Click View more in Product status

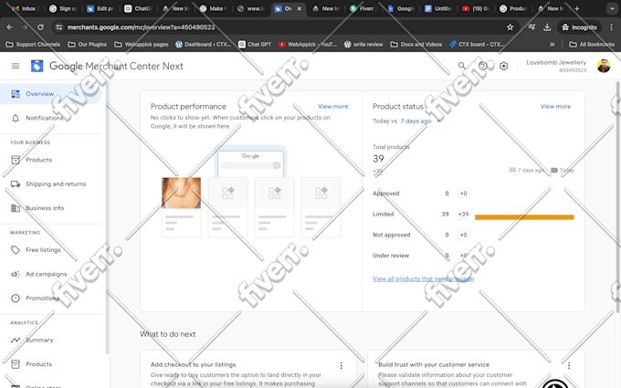(555, 106)
